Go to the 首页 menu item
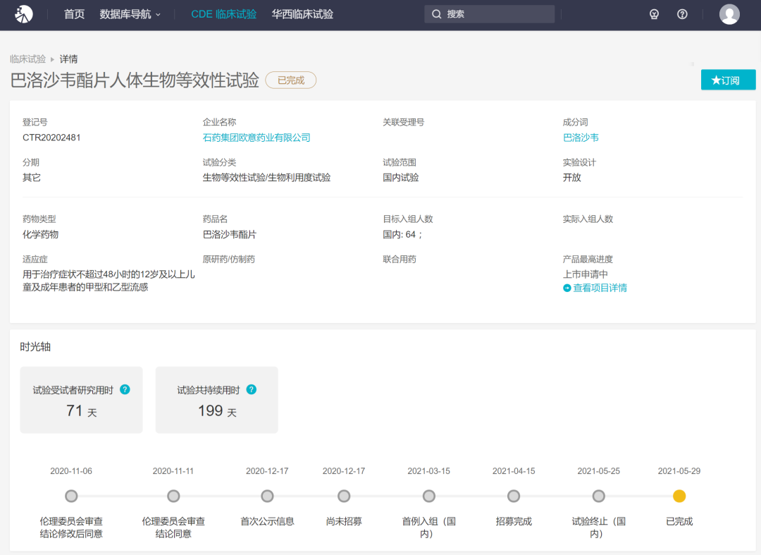Image resolution: width=761 pixels, height=555 pixels. [x=74, y=14]
